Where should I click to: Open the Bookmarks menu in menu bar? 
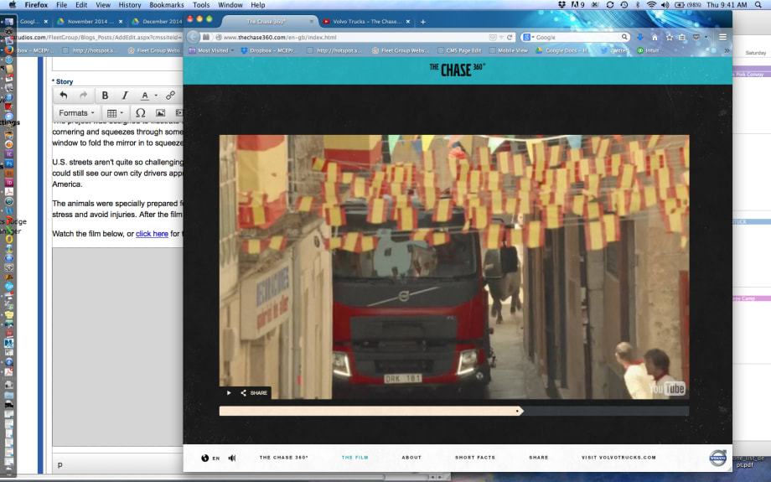167,5
